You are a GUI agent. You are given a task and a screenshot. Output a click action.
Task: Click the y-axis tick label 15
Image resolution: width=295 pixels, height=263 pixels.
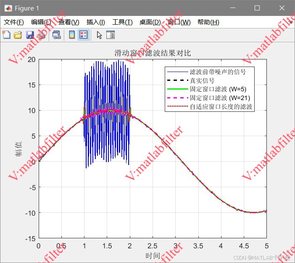pyautogui.click(x=32, y=85)
